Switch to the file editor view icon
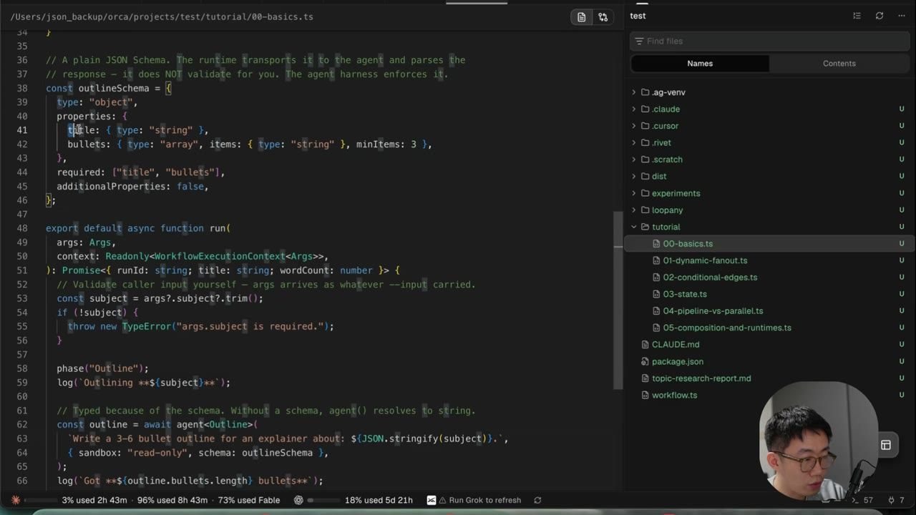The image size is (916, 515). pos(581,17)
